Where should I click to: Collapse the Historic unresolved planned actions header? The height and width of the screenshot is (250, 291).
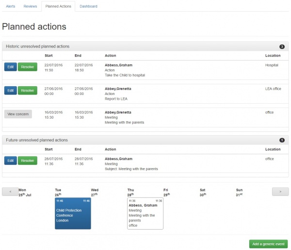point(145,47)
